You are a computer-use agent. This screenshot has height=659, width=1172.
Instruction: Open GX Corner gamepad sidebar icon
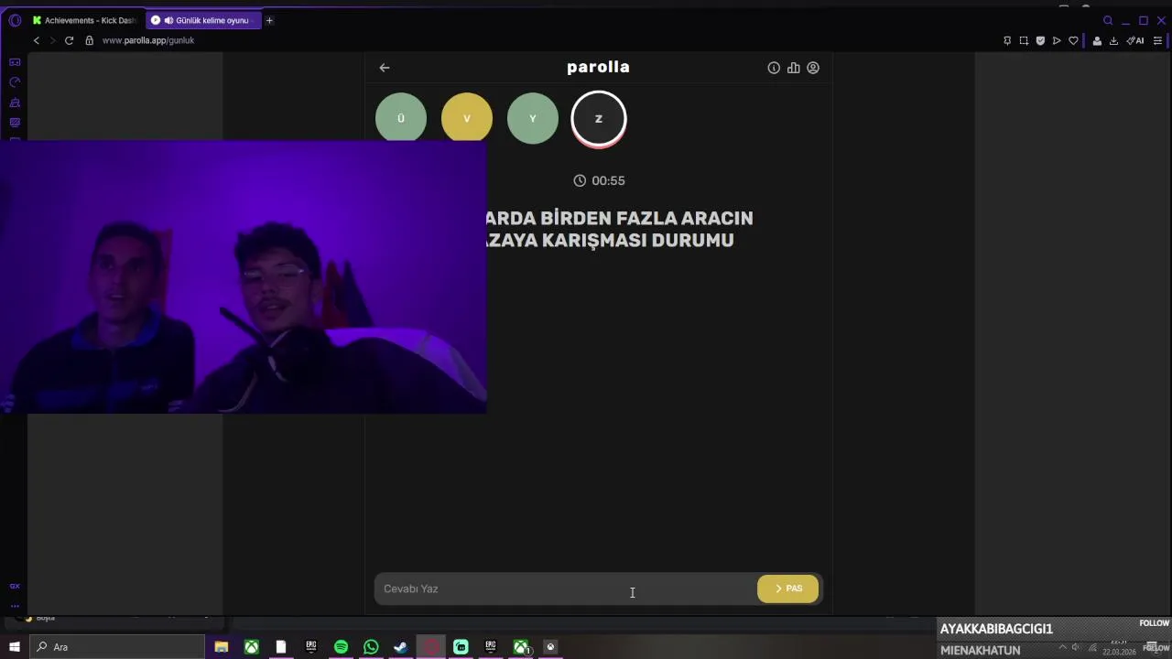click(x=15, y=62)
